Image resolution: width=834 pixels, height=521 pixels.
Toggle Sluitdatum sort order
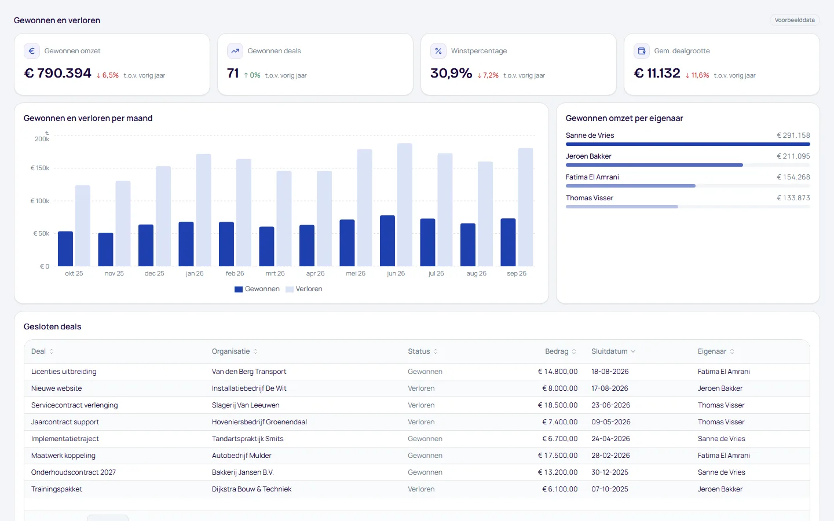(613, 351)
